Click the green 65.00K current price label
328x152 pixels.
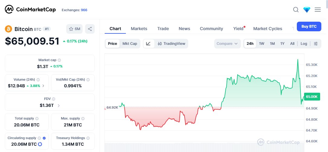coord(312,97)
